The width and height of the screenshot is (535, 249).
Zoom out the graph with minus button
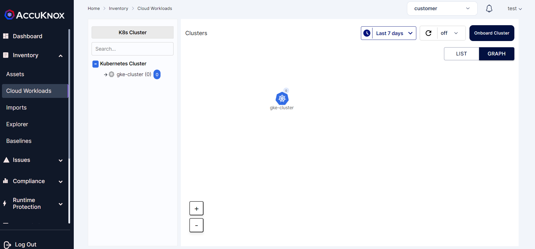coord(196,225)
